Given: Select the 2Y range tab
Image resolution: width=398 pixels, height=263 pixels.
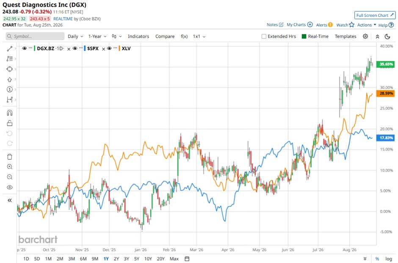Looking at the screenshot, I should pos(116,259).
